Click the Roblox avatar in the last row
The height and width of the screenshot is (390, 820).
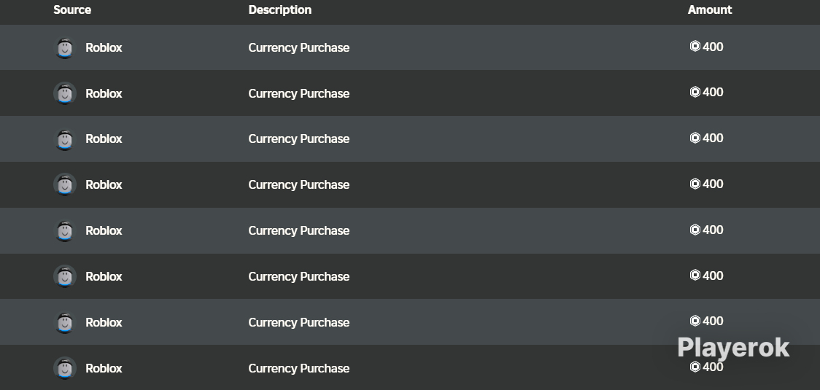[x=65, y=369]
